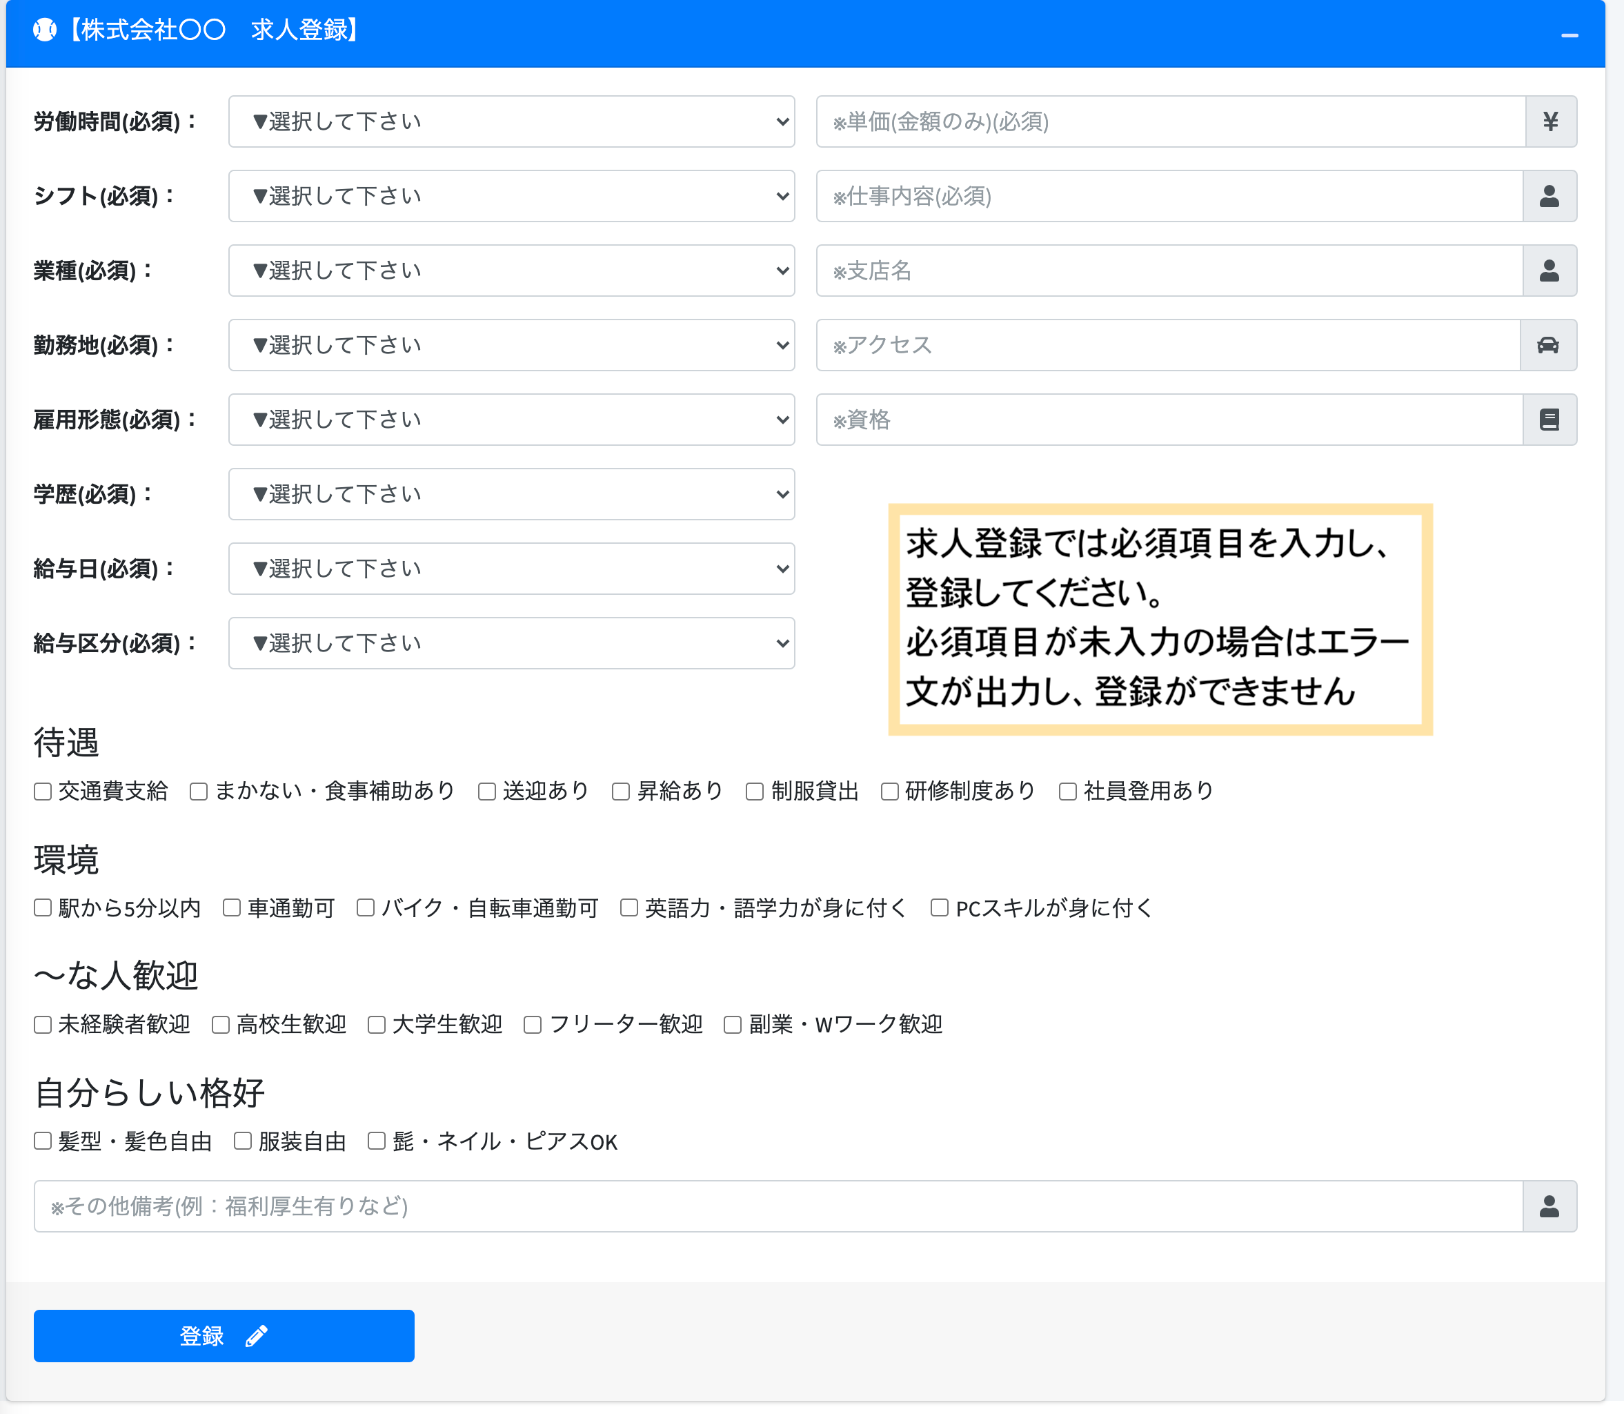Click the 仕事内容 text input field

1105,197
